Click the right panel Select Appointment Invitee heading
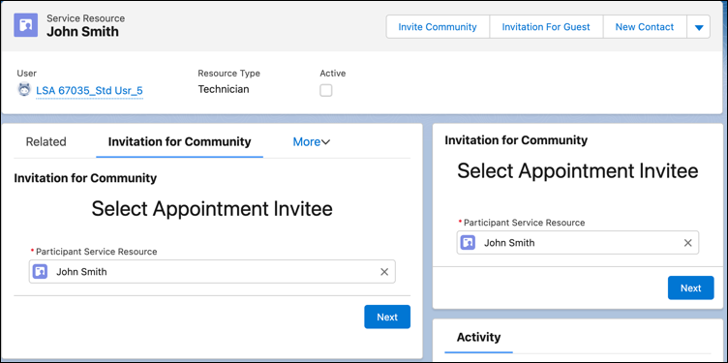The image size is (728, 363). click(x=578, y=170)
